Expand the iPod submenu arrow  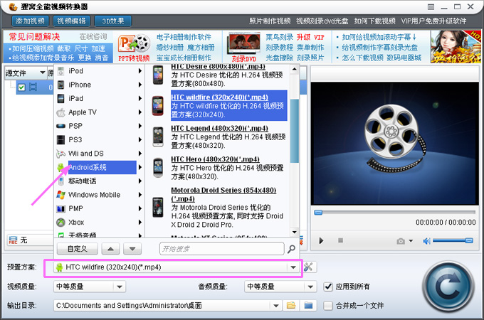140,71
